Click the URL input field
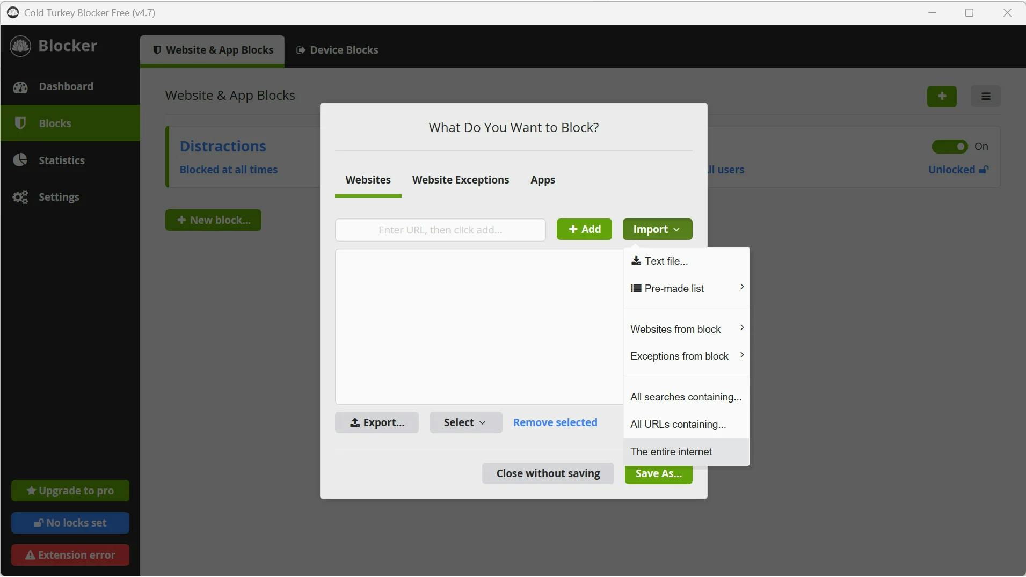The width and height of the screenshot is (1026, 577). [440, 230]
